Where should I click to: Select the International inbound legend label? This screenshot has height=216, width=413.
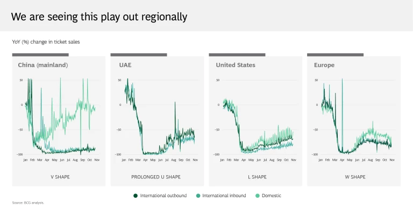click(x=224, y=196)
